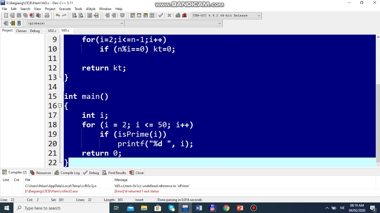
Task: Select the Project sidebar tab
Action: coord(7,30)
